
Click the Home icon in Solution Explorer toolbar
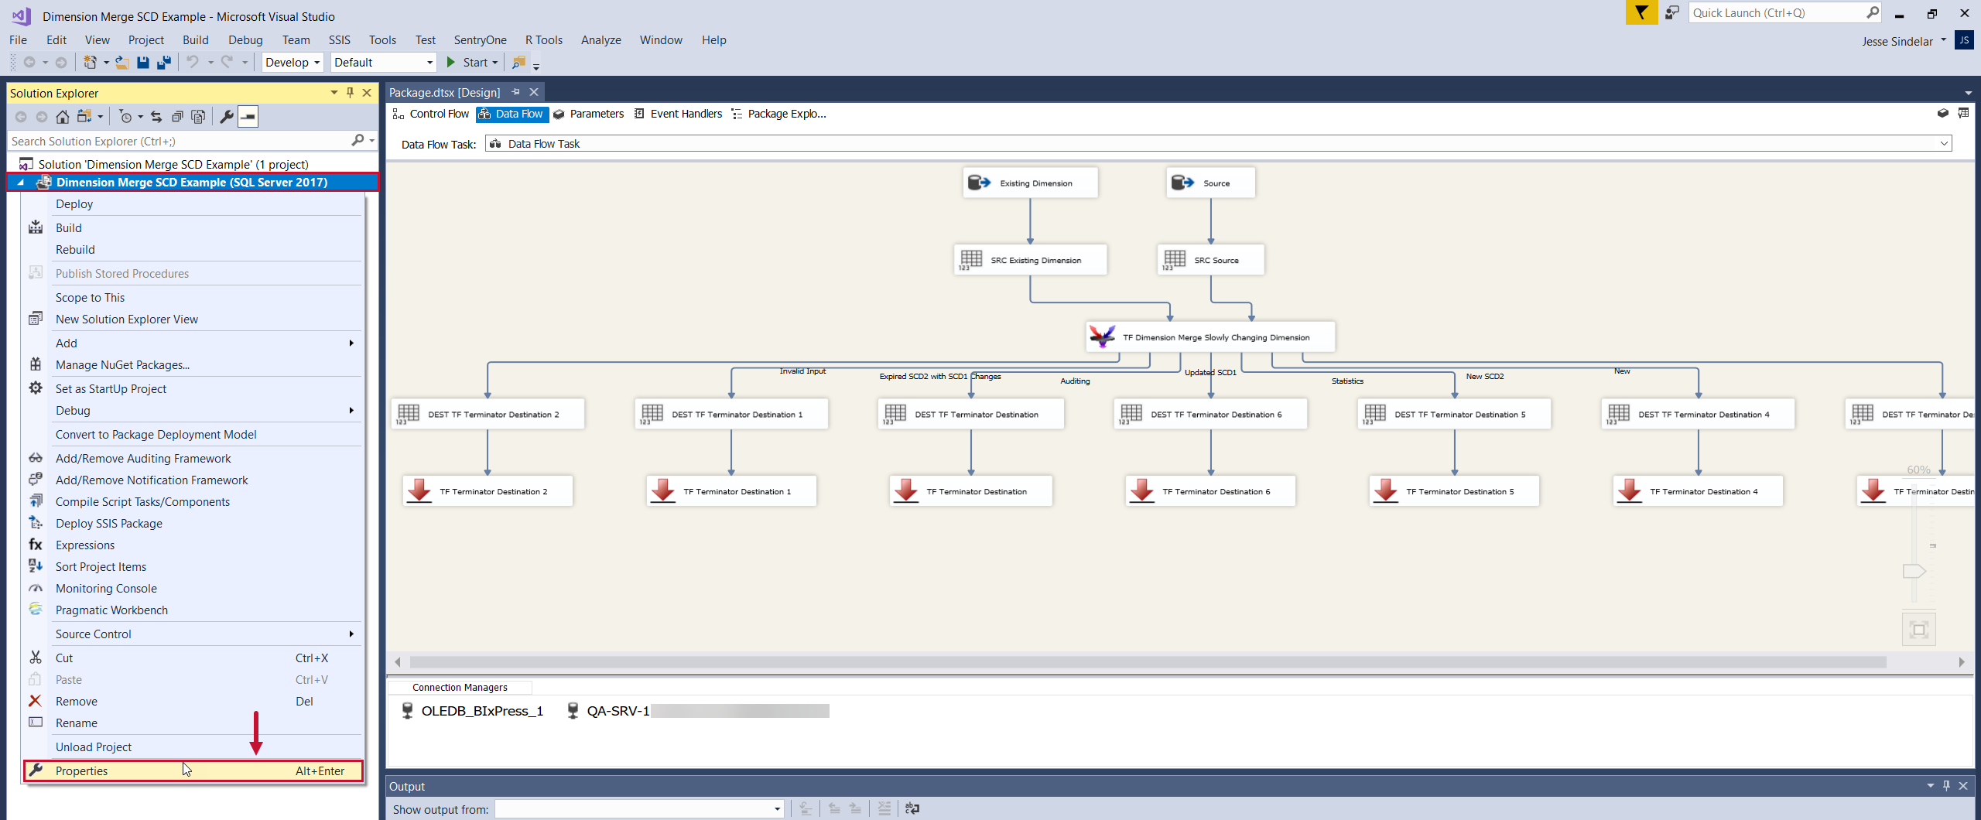click(63, 117)
